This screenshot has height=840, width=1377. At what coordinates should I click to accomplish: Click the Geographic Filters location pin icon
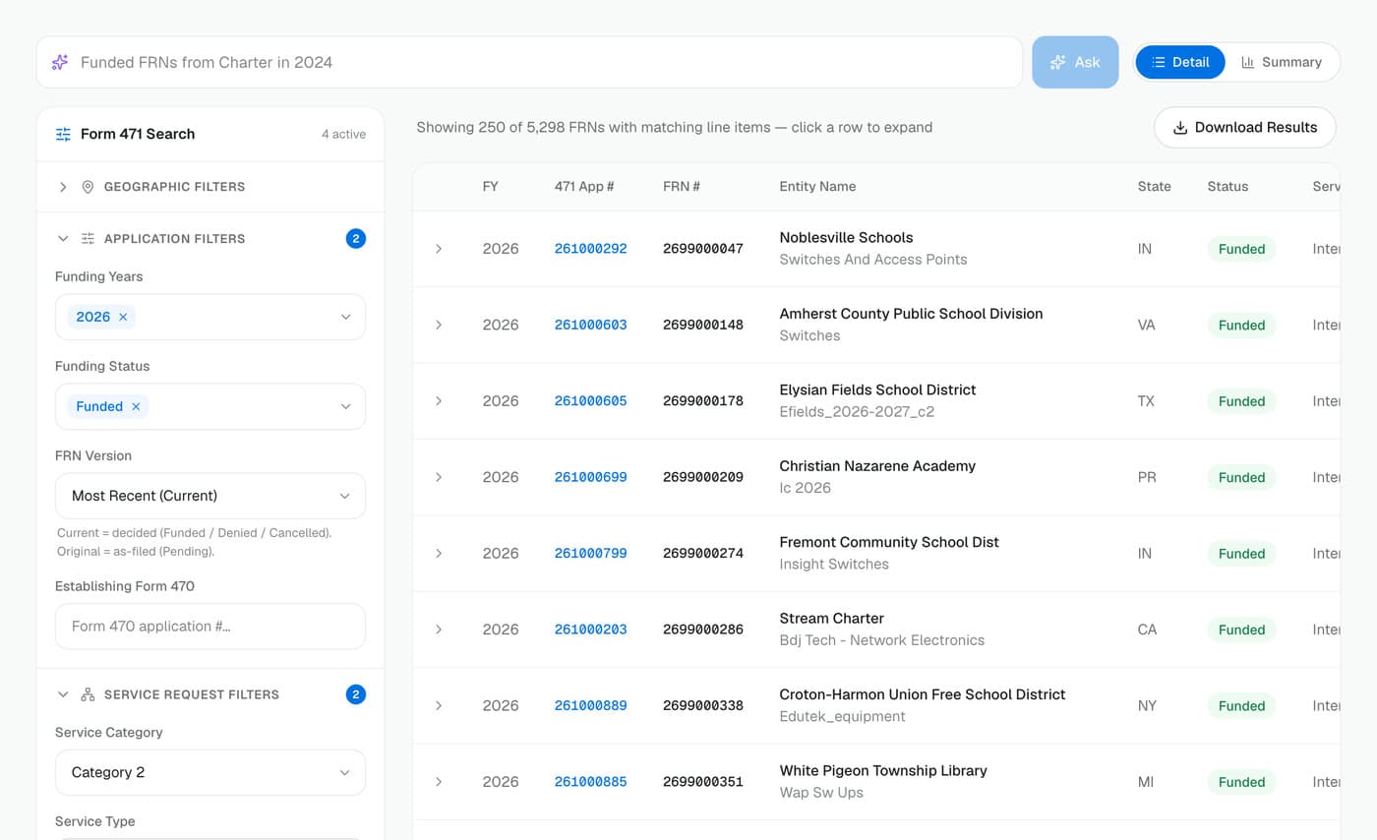88,187
